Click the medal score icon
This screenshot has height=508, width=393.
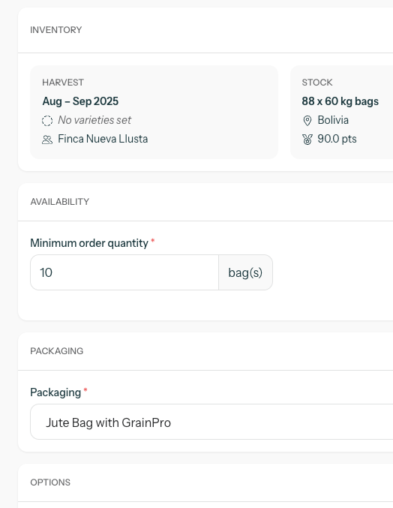pos(307,140)
